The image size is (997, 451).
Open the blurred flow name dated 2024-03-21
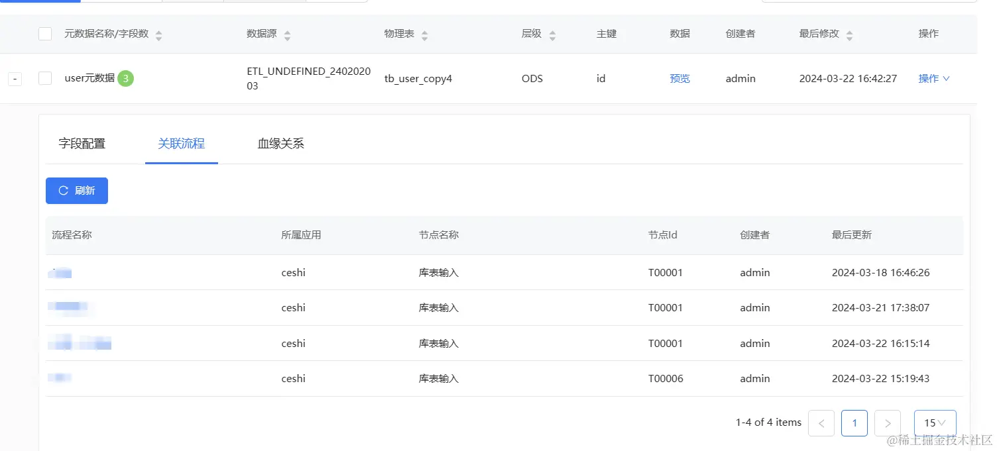click(69, 307)
